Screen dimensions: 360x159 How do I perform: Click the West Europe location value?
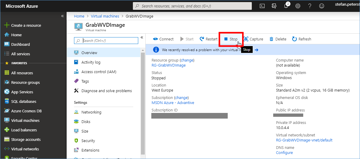click(x=162, y=90)
